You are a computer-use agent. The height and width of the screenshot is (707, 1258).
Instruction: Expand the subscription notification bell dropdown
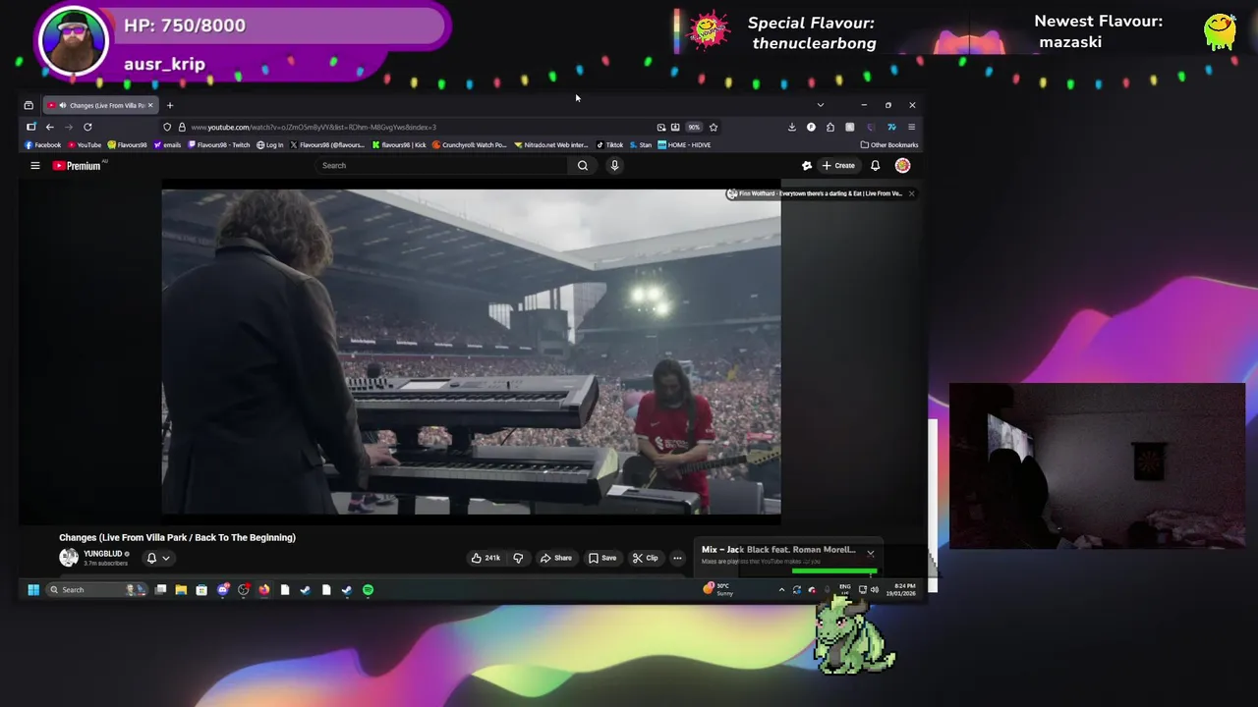tap(158, 558)
